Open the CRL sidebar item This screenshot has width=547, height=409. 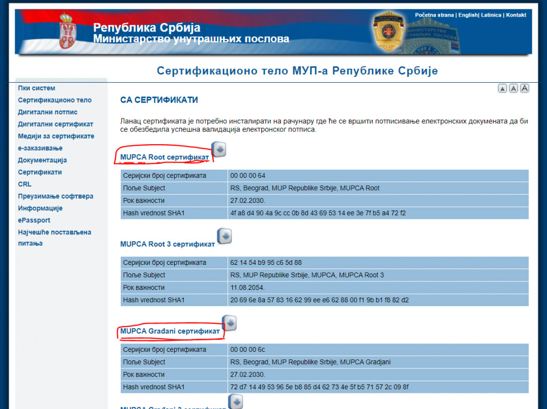[x=25, y=184]
